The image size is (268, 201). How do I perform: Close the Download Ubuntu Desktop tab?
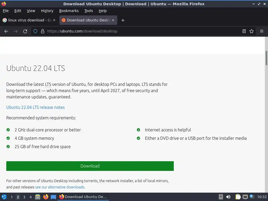113,20
